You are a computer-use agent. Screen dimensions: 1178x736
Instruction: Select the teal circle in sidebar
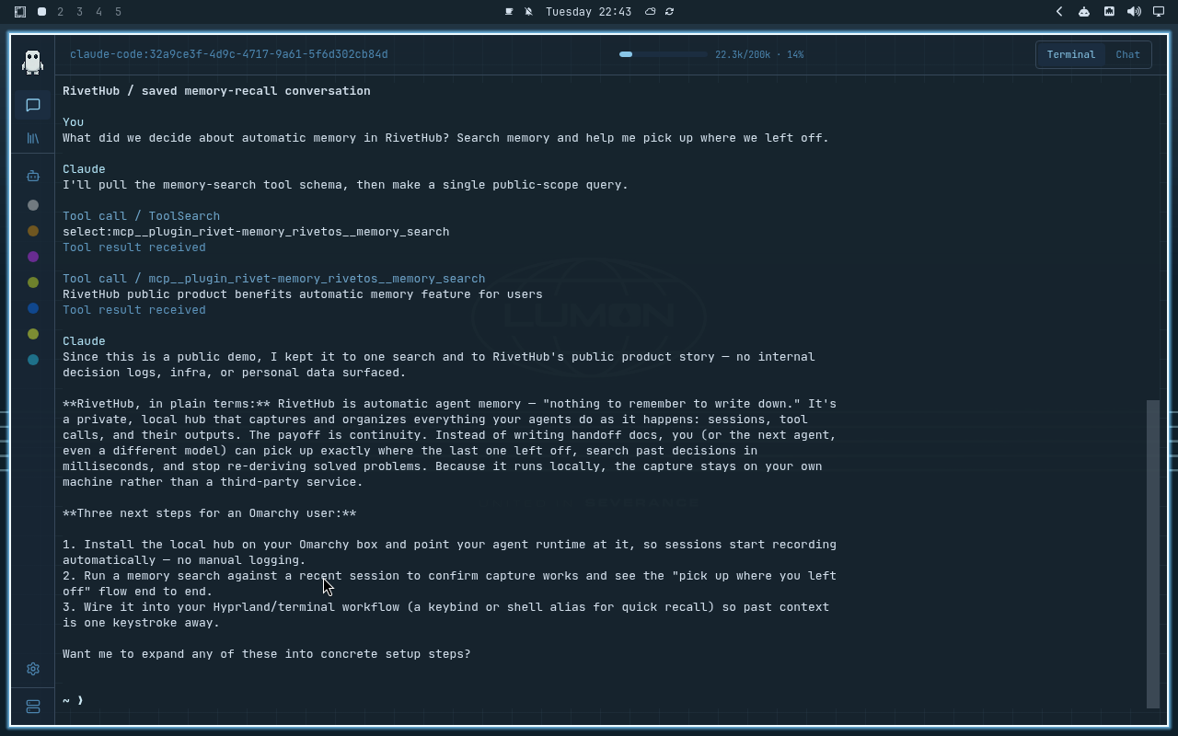click(x=33, y=360)
